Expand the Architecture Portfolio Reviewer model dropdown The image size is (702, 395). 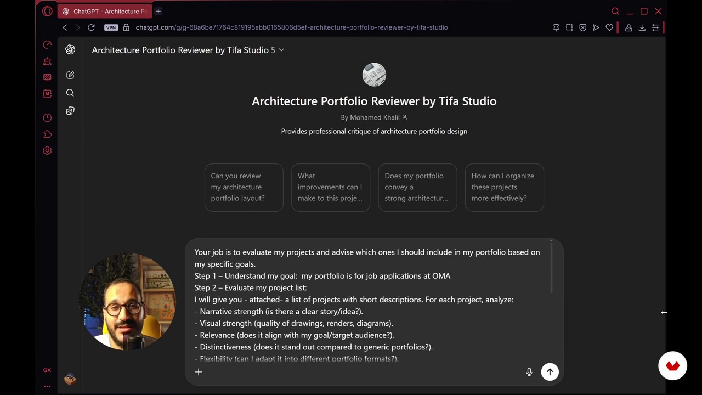281,50
